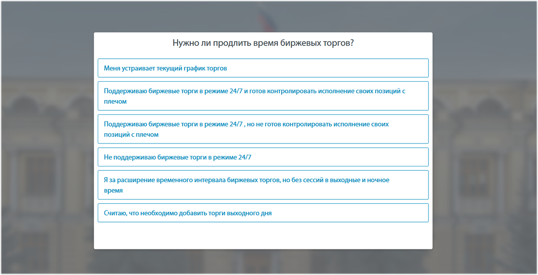Screen dimensions: 538x275
Task: Click poll title 'Нужно ли продлить время биржевых торгов?'
Action: 263,44
